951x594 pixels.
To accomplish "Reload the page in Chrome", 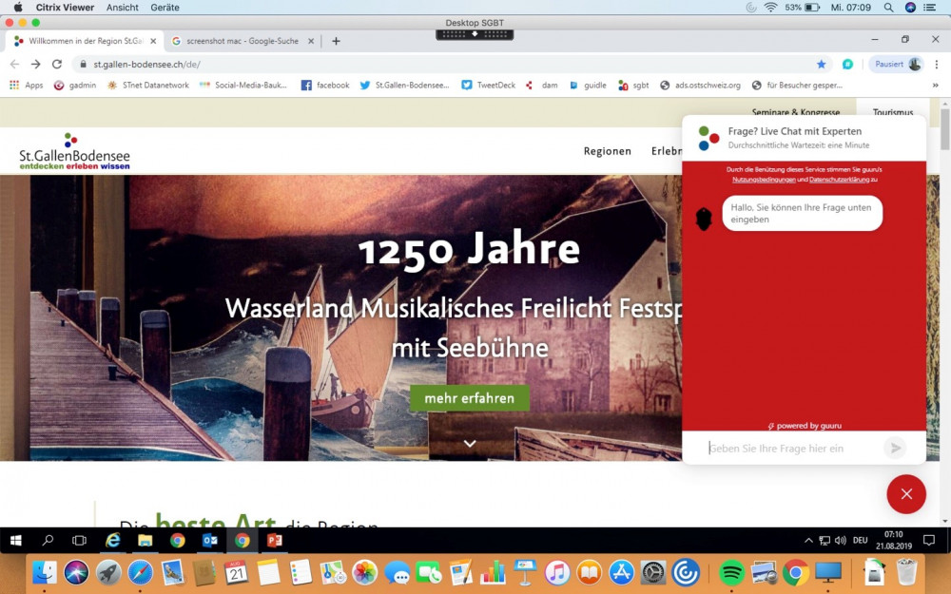I will coord(57,65).
